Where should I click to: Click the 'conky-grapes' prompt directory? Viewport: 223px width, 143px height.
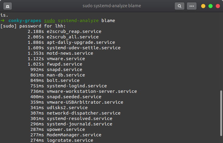click(x=25, y=21)
